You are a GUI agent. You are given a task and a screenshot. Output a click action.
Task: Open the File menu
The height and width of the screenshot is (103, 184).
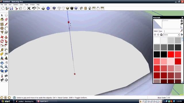click(2, 5)
